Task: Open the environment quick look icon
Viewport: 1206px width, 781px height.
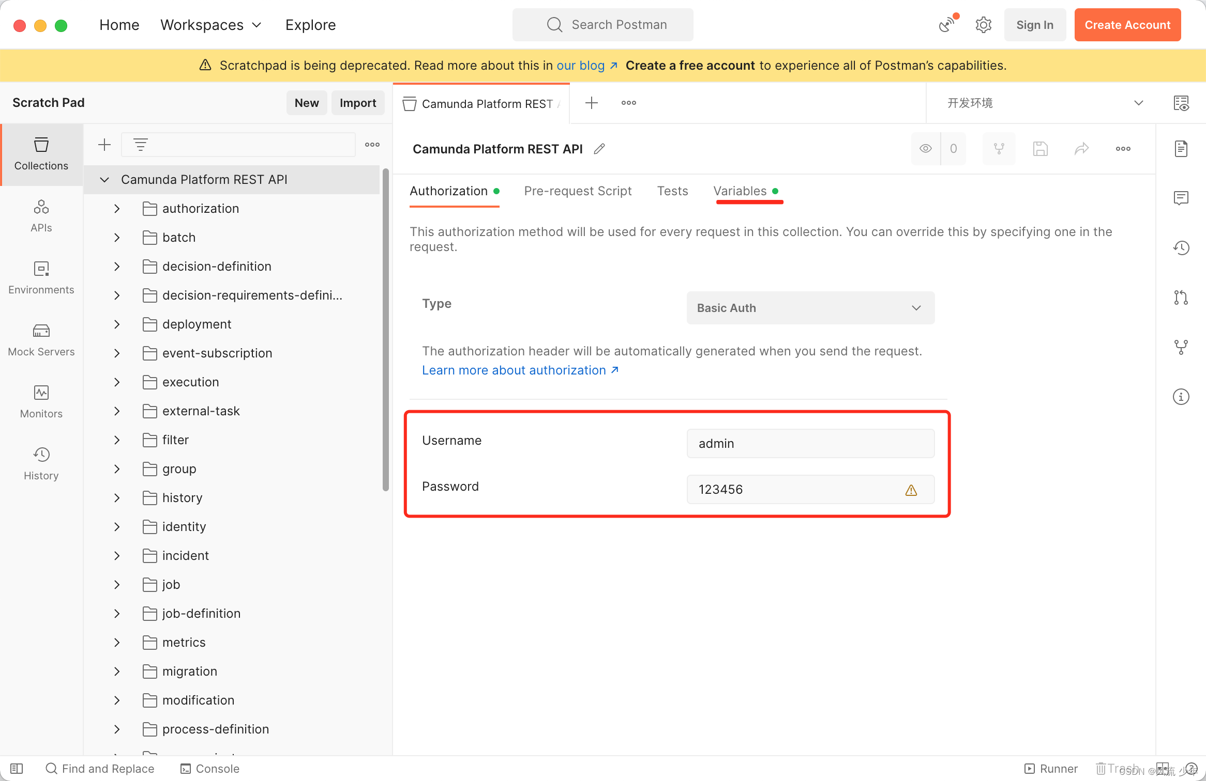Action: point(1181,103)
